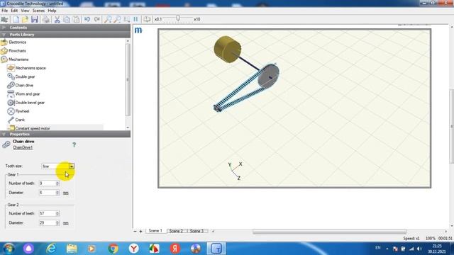
Task: Click the Open file folder icon
Action: click(26, 19)
